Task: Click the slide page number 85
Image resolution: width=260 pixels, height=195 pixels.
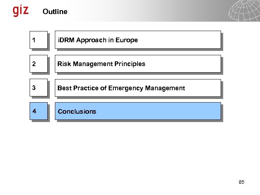Action: [x=241, y=182]
